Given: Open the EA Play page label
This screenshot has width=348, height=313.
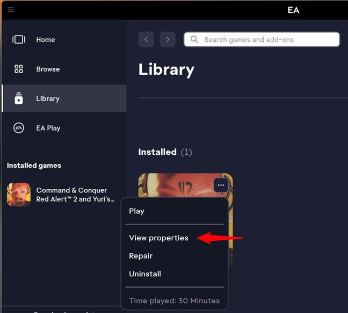Looking at the screenshot, I should [x=48, y=129].
